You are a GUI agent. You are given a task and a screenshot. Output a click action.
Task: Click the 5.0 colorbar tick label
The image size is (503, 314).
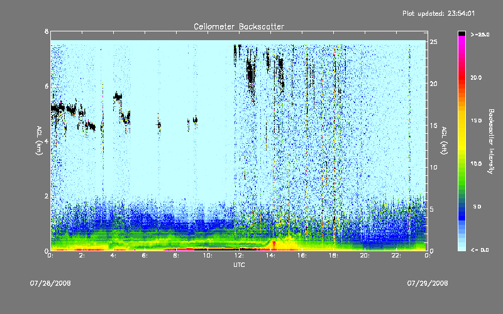[477, 207]
